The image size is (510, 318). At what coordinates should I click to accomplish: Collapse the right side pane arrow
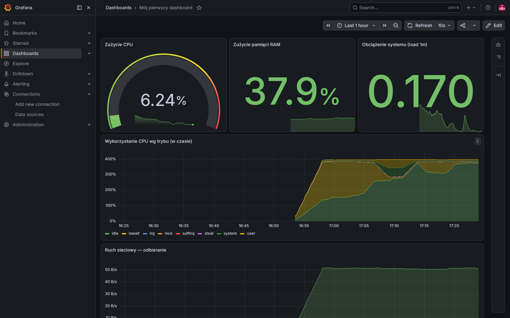tap(498, 75)
